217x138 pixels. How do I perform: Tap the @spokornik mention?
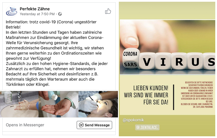(133, 120)
